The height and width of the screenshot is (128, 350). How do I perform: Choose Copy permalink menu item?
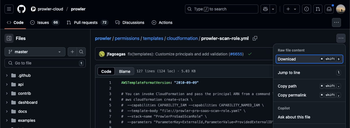click(x=309, y=95)
